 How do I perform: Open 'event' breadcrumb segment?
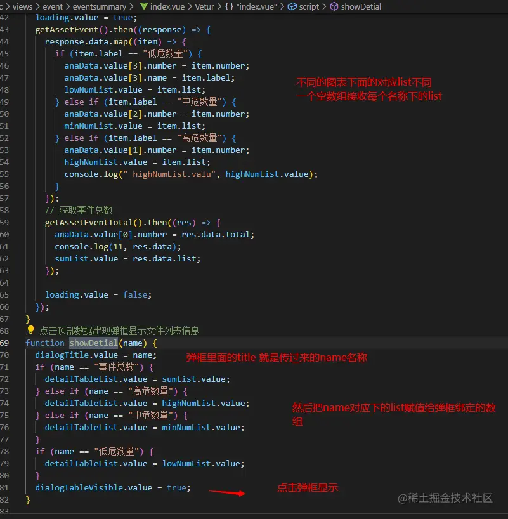[x=52, y=6]
